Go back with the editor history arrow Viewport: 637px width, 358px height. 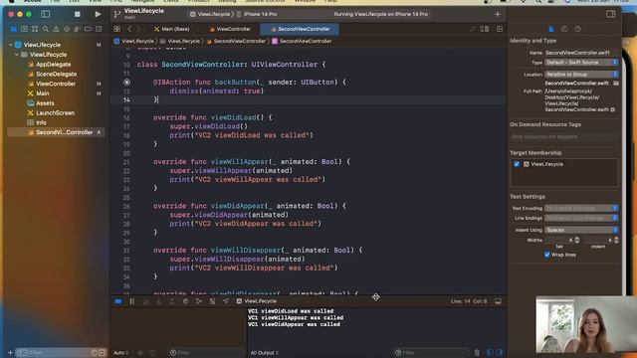click(x=129, y=29)
